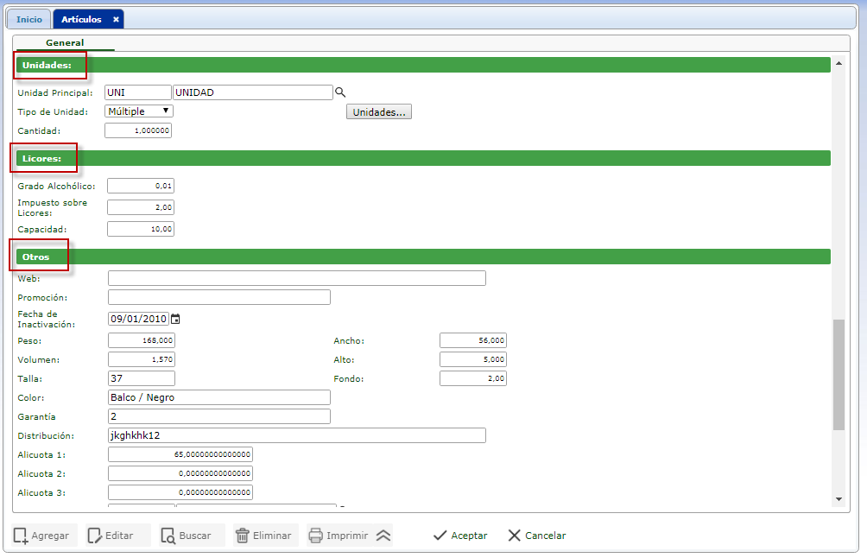Confirm with the Aceptar button
Screen dimensions: 867x558
coord(460,536)
